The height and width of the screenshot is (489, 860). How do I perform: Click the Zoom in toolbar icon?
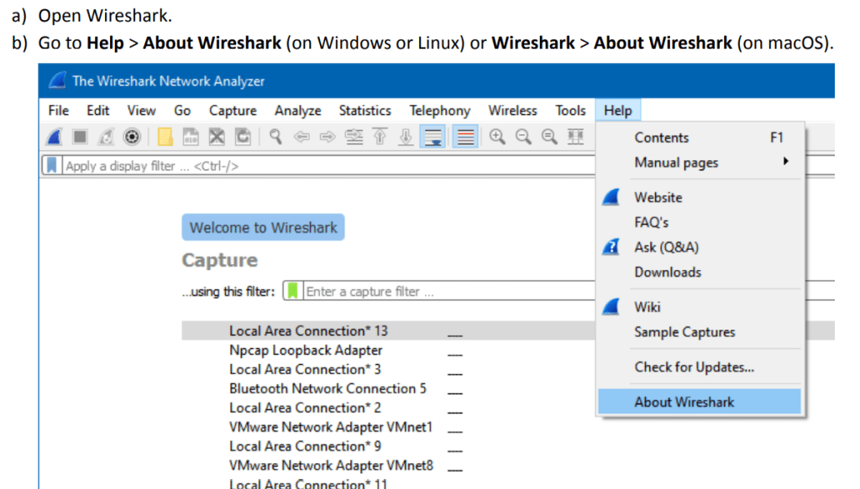click(497, 138)
